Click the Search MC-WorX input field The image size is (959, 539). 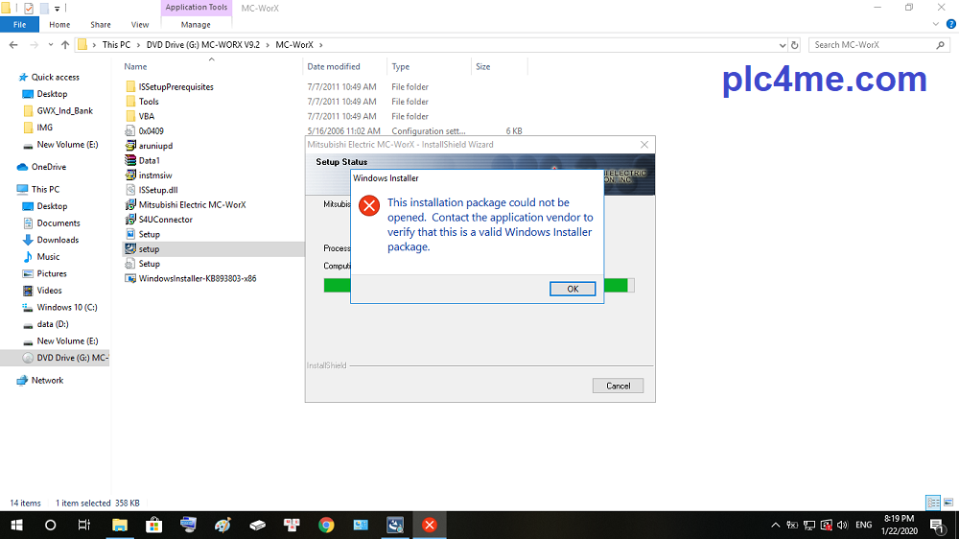pos(873,45)
